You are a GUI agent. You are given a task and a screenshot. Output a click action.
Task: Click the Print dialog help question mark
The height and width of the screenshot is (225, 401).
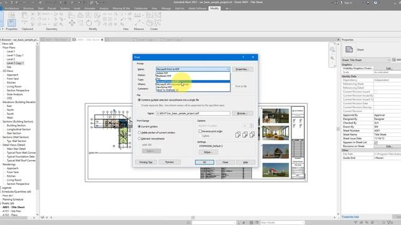coord(243,57)
